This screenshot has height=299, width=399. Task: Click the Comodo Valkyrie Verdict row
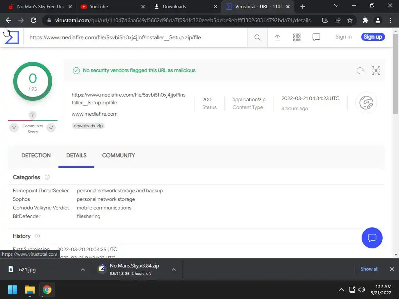point(72,208)
